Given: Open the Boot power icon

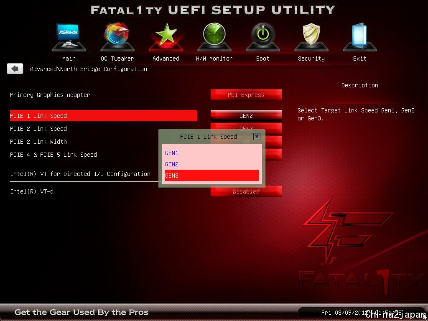Looking at the screenshot, I should click(x=262, y=37).
